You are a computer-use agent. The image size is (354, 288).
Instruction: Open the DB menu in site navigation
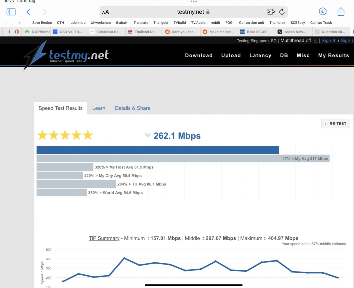(284, 55)
